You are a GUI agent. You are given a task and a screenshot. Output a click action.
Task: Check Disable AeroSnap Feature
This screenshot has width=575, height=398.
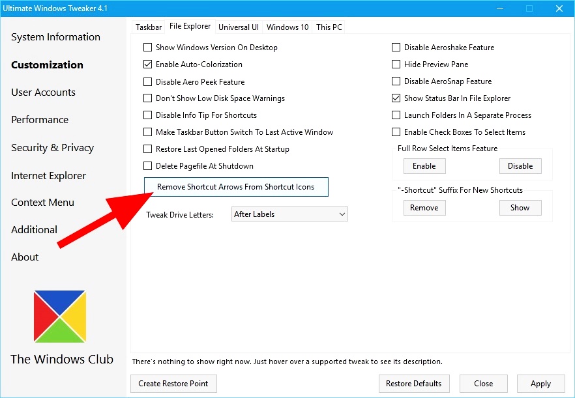pyautogui.click(x=396, y=81)
